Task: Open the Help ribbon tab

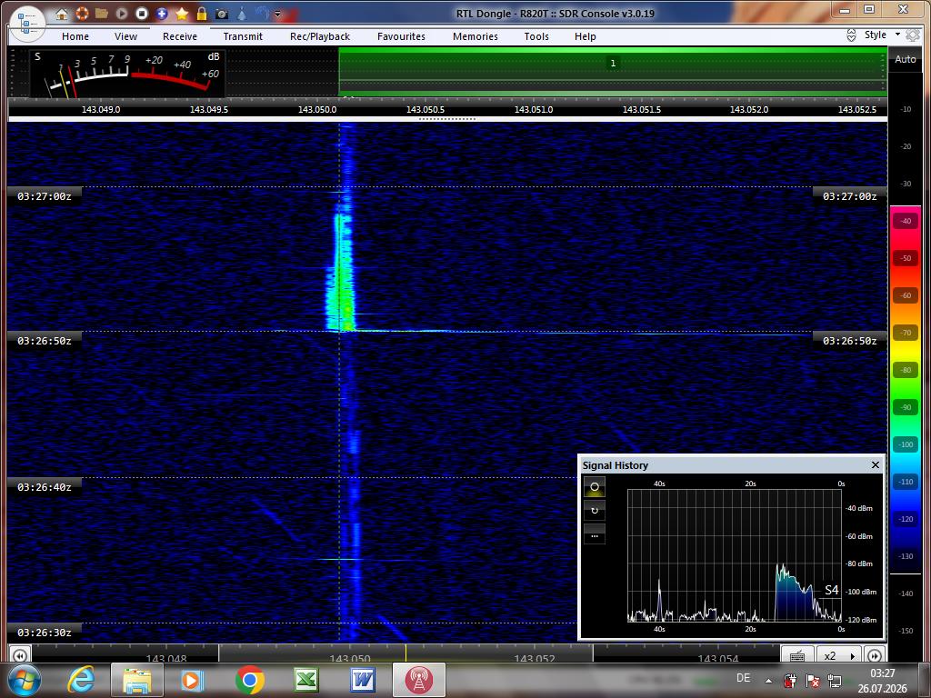Action: (585, 36)
